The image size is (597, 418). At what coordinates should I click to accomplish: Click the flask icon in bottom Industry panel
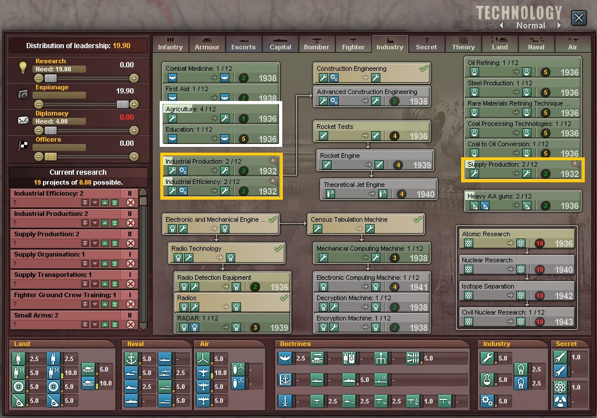tap(487, 380)
